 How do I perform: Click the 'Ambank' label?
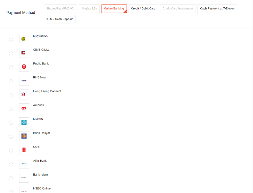(x=38, y=105)
